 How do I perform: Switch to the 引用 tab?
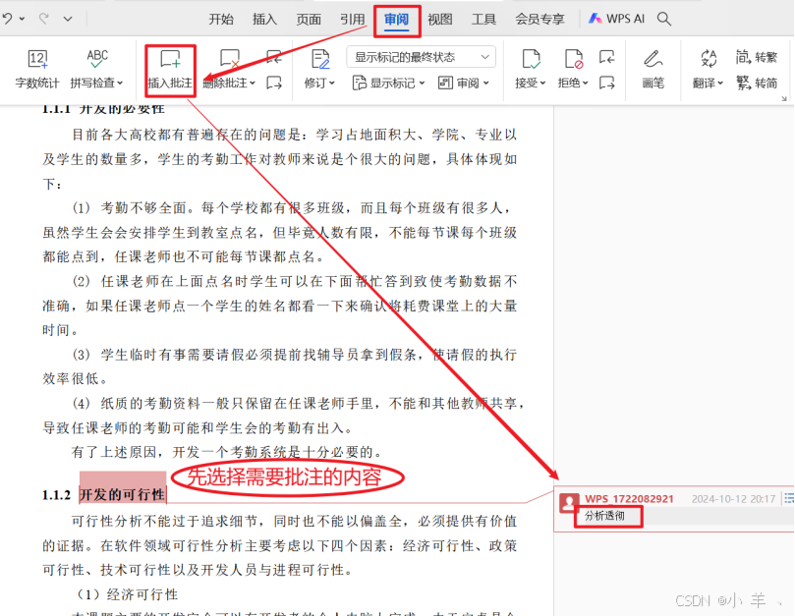(x=352, y=20)
